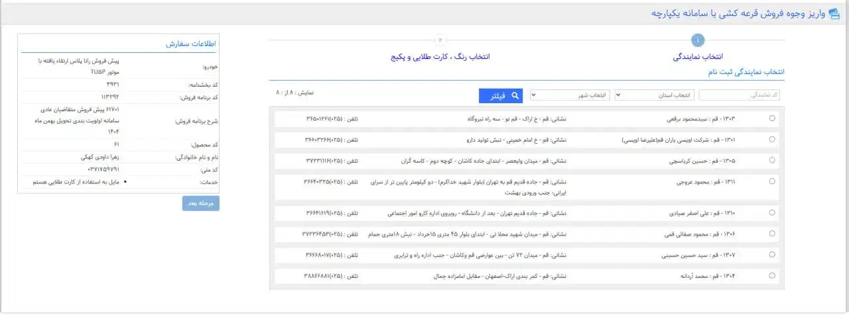This screenshot has width=849, height=319.
Task: Pick dealer 1304 محمد آردانه radio button
Action: (771, 275)
